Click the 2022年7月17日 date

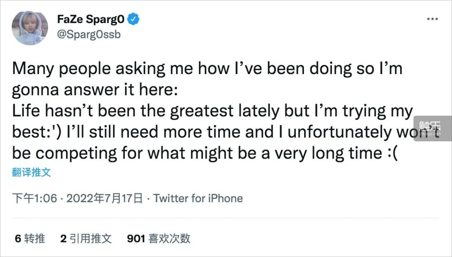104,198
